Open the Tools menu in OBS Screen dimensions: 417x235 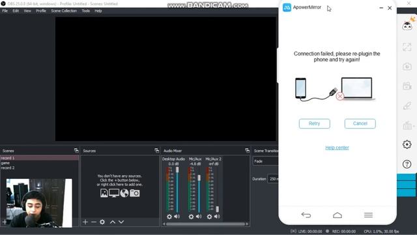pos(85,11)
